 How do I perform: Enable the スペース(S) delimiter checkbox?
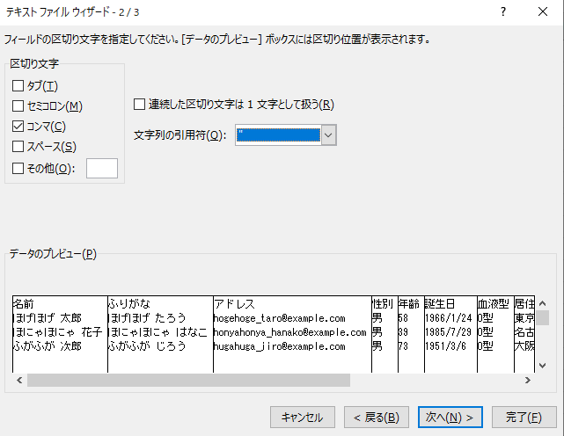(x=18, y=147)
